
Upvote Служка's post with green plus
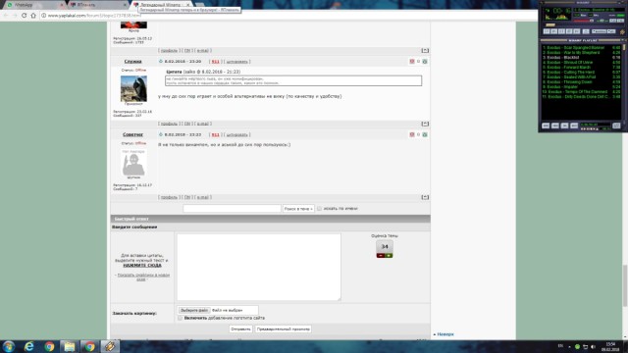coord(425,61)
